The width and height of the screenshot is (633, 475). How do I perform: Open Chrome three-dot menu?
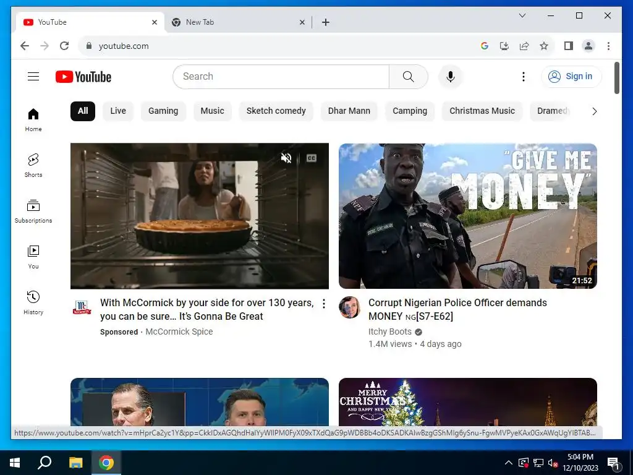608,46
